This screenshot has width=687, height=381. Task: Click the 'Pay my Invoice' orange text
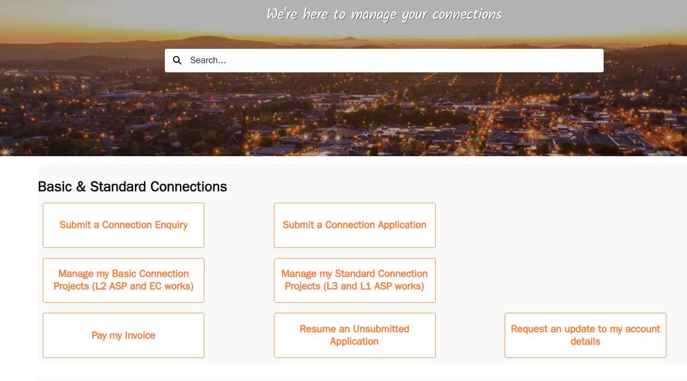pyautogui.click(x=123, y=335)
